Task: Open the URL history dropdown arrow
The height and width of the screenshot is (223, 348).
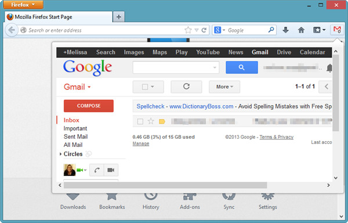Action: (197, 30)
